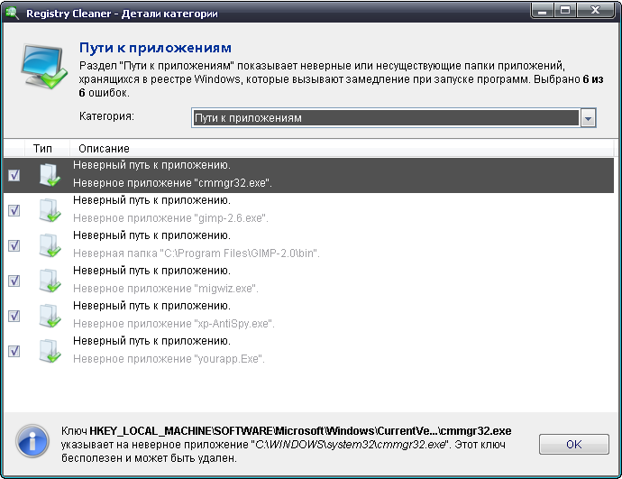Viewport: 622px width, 479px height.
Task: Click the icon beside xp-AntiSpy.exe entry
Action: pyautogui.click(x=49, y=316)
